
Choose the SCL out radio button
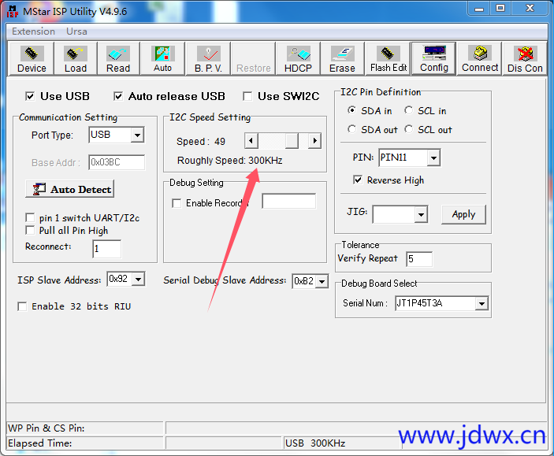(408, 129)
